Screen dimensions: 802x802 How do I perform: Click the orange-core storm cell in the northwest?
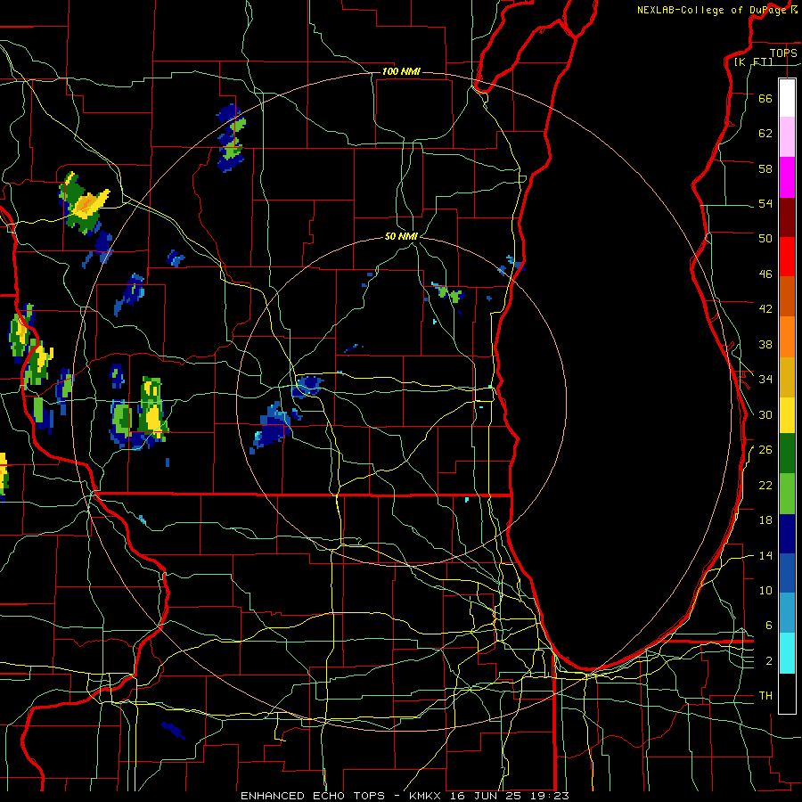coord(86,205)
